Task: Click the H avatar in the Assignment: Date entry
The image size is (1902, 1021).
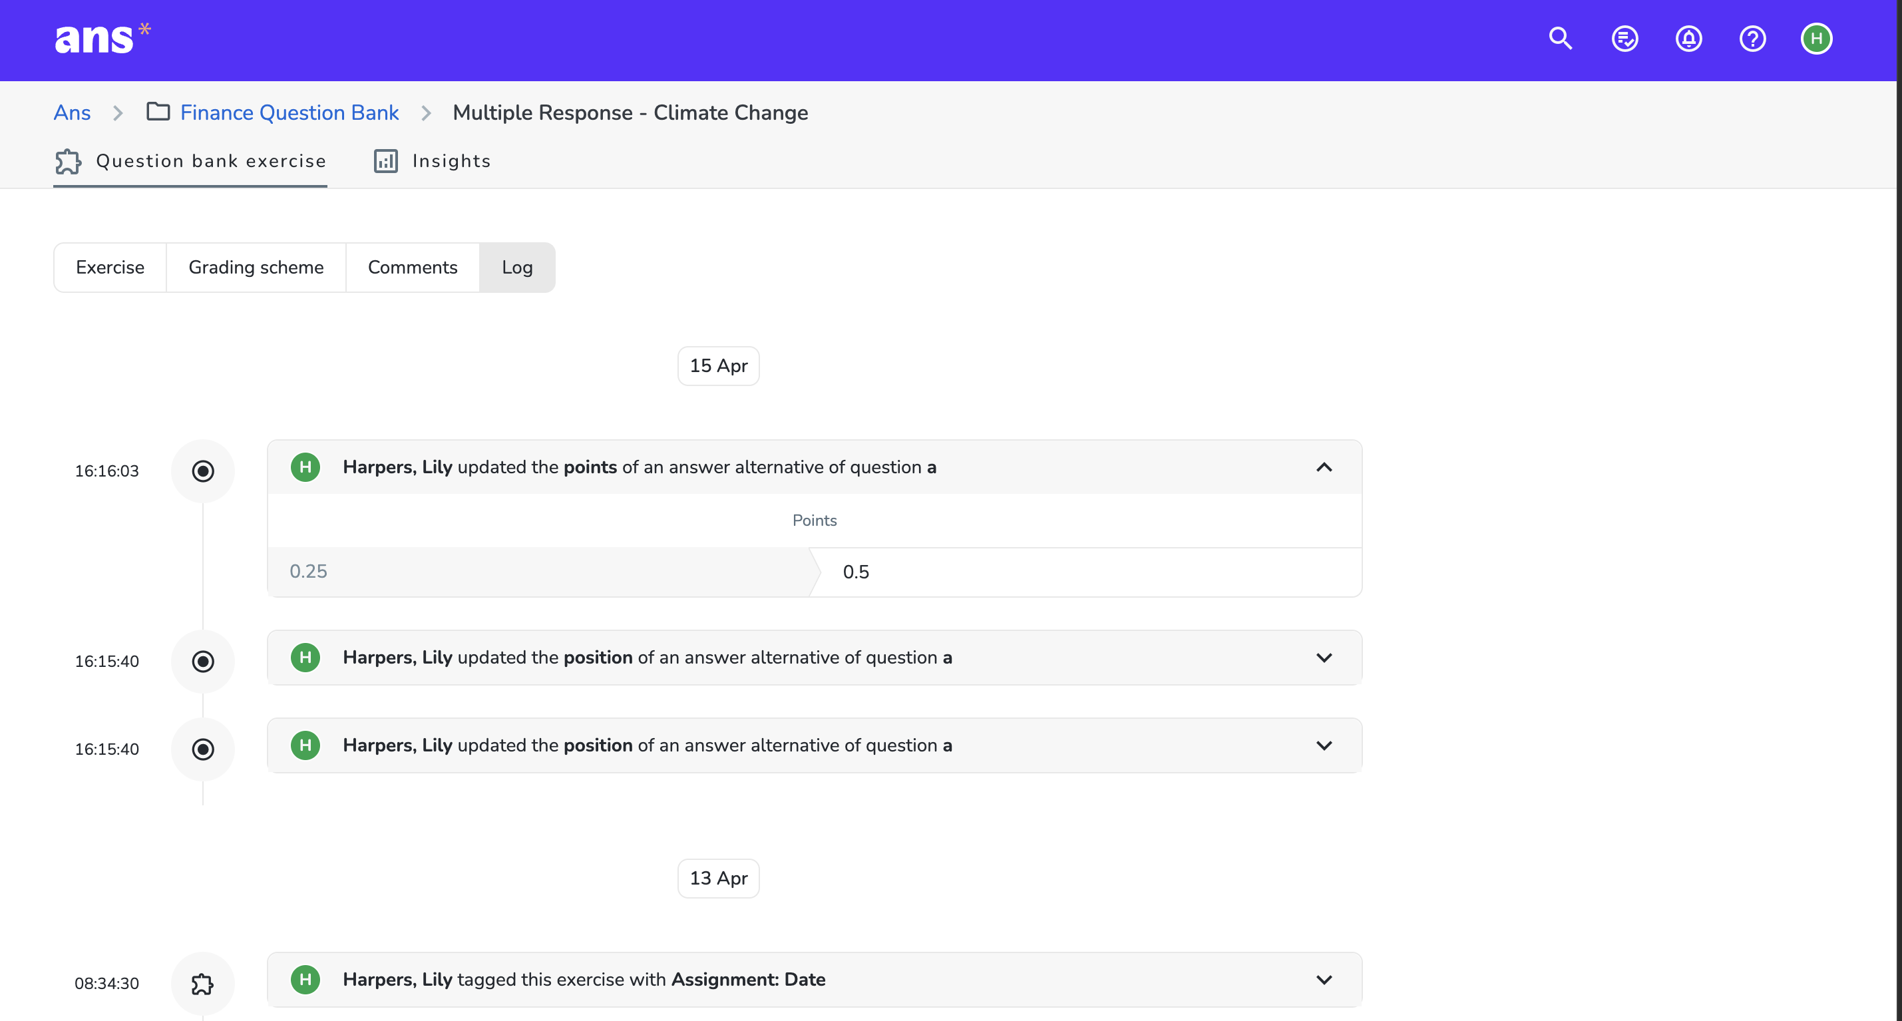Action: tap(305, 979)
